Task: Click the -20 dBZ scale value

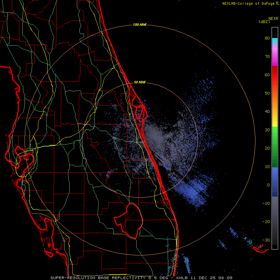Action: tap(266, 222)
